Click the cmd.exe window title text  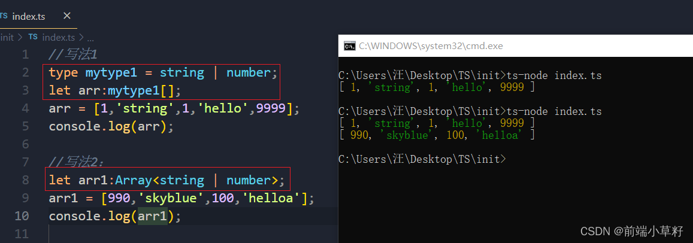point(431,46)
